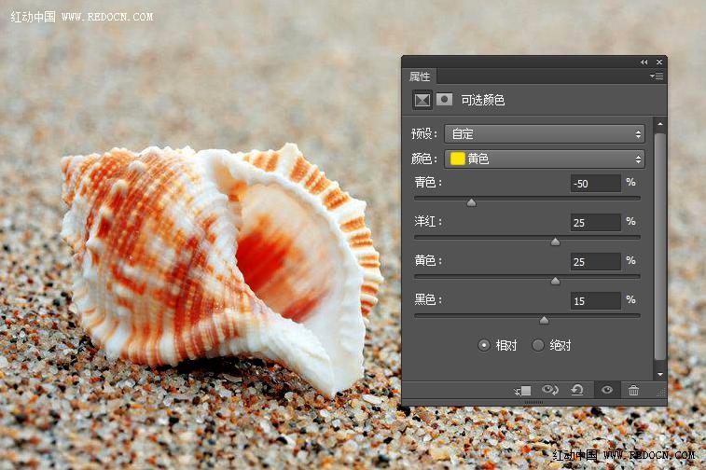Screen dimensions: 706x470
Task: Click the Selective Color adjustment icon
Action: (x=422, y=100)
